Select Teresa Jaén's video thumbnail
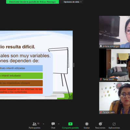This screenshot has width=130, height=130. tap(114, 98)
